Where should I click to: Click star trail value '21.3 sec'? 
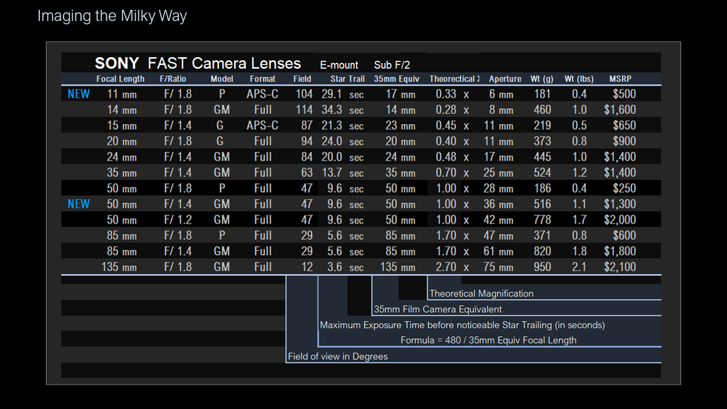pos(343,126)
